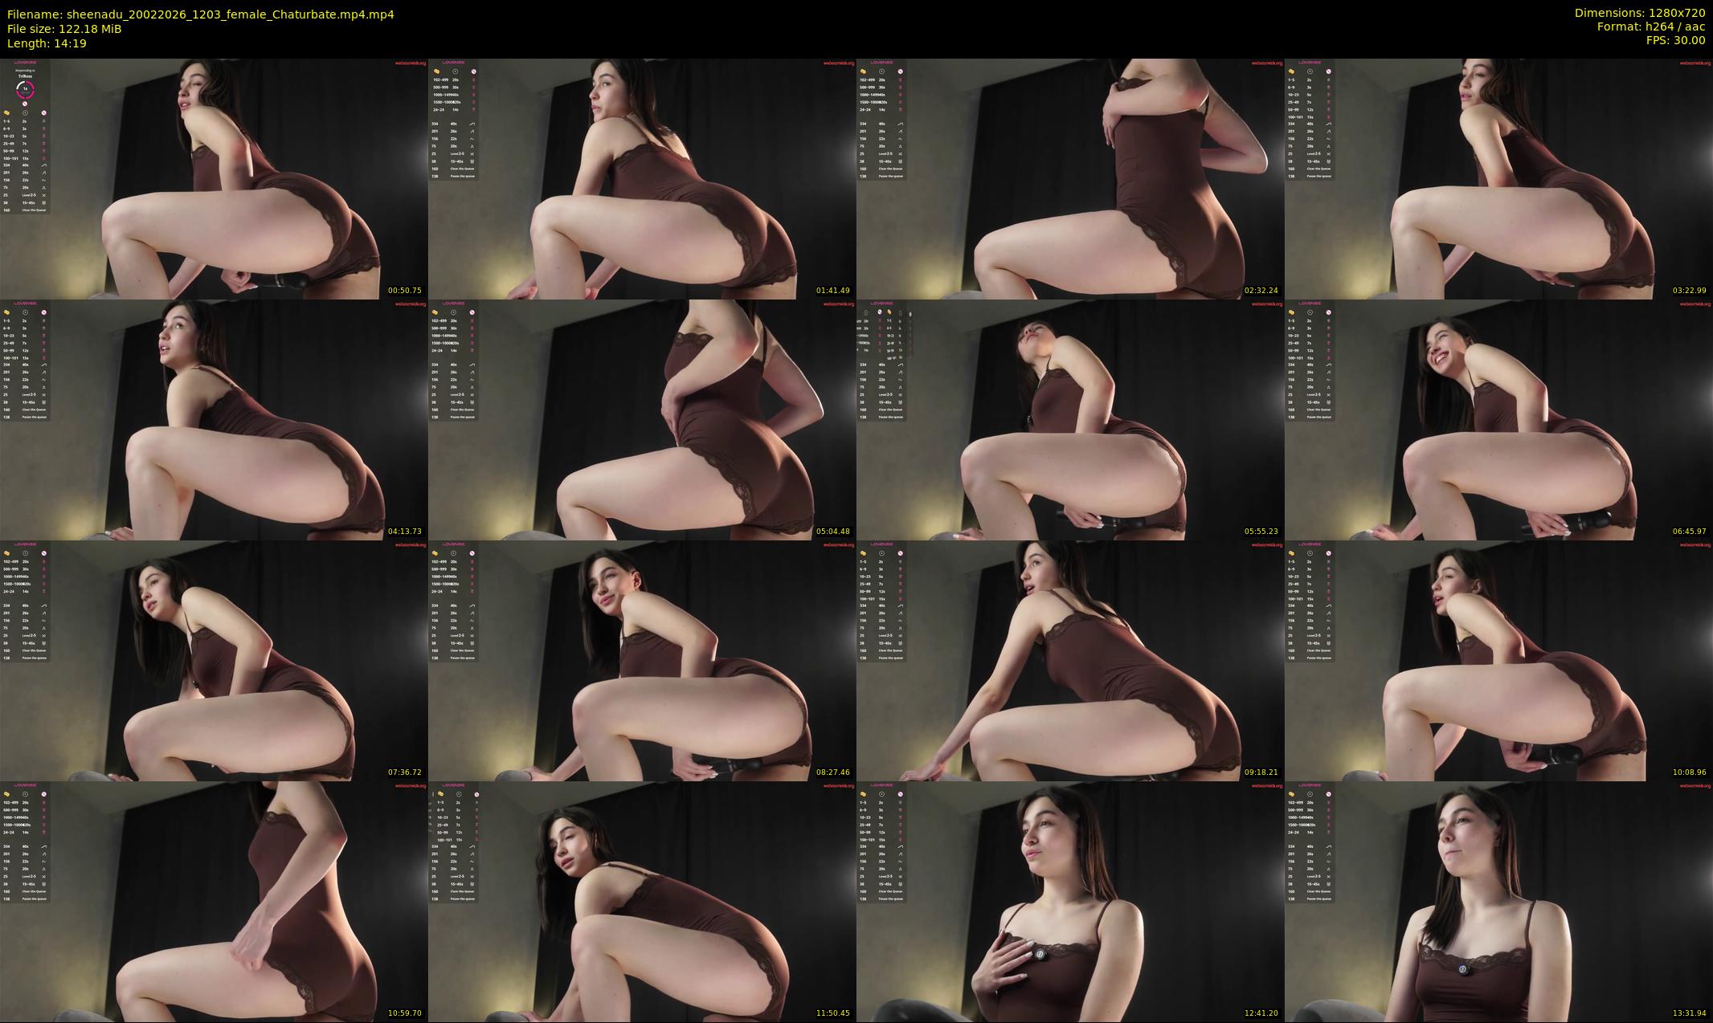Click the 'Length: 14:19' text

[47, 43]
